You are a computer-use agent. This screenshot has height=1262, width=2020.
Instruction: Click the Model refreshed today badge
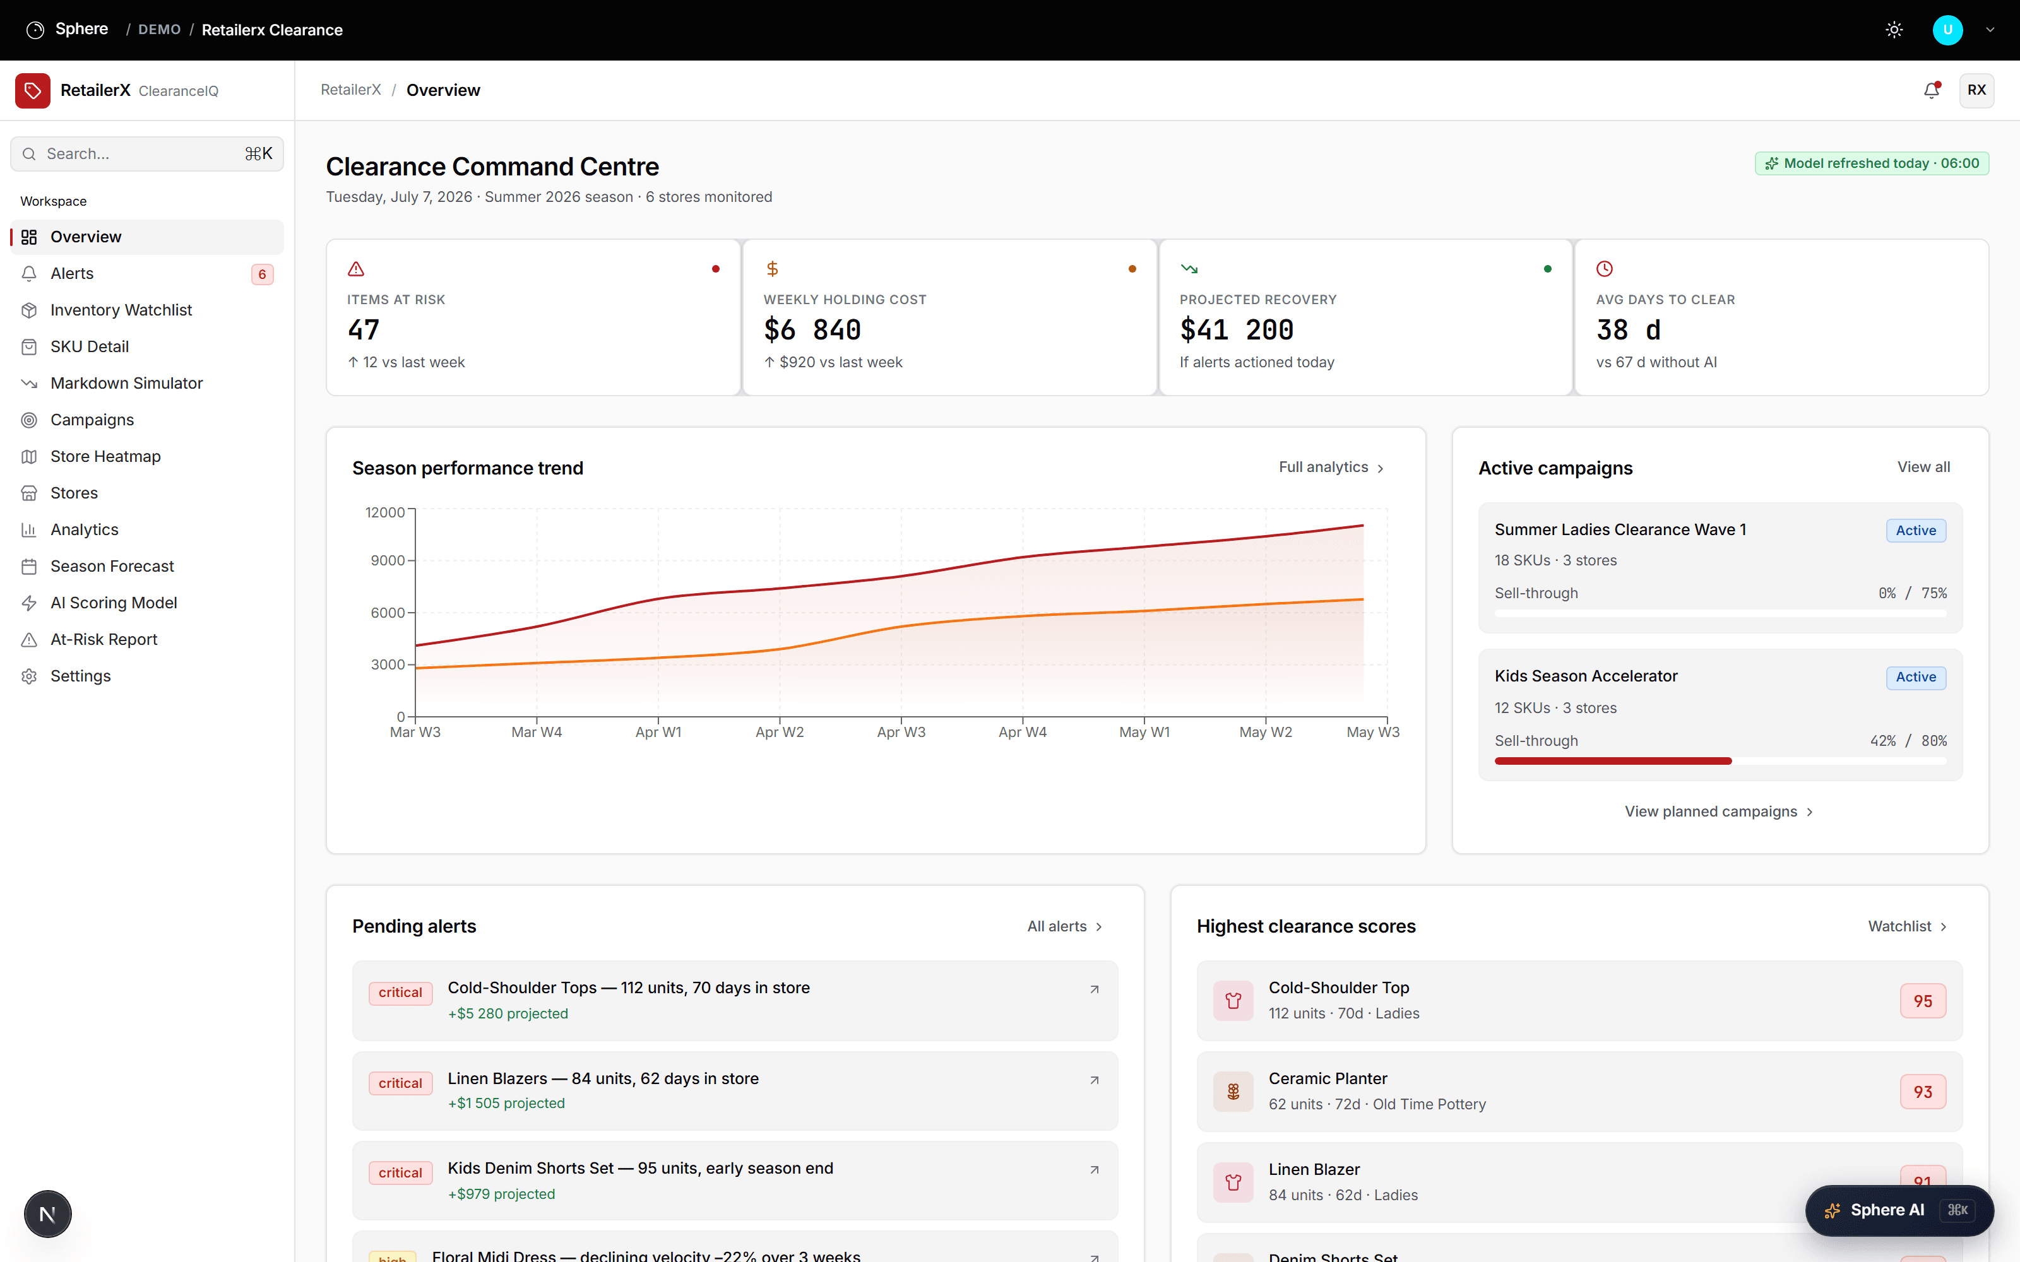[1872, 163]
